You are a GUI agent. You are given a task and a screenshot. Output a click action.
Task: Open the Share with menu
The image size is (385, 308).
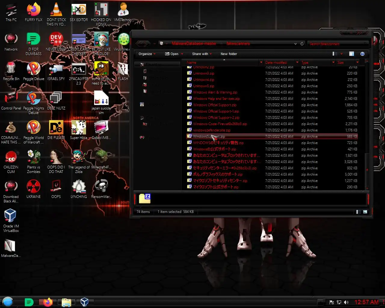pyautogui.click(x=202, y=54)
